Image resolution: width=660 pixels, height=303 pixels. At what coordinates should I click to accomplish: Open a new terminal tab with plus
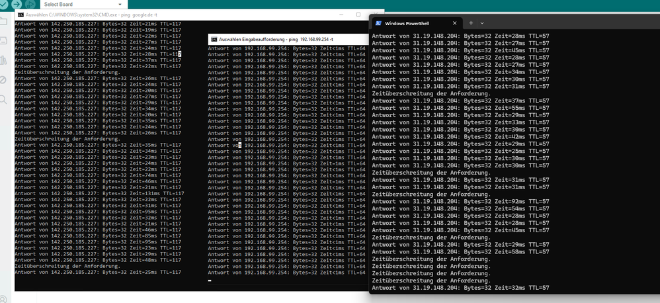(471, 23)
